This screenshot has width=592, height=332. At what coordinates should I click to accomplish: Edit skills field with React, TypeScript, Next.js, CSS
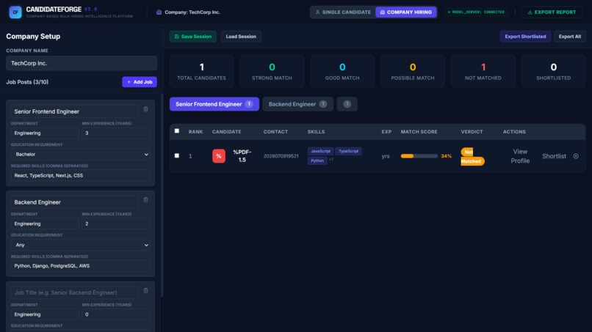point(80,175)
